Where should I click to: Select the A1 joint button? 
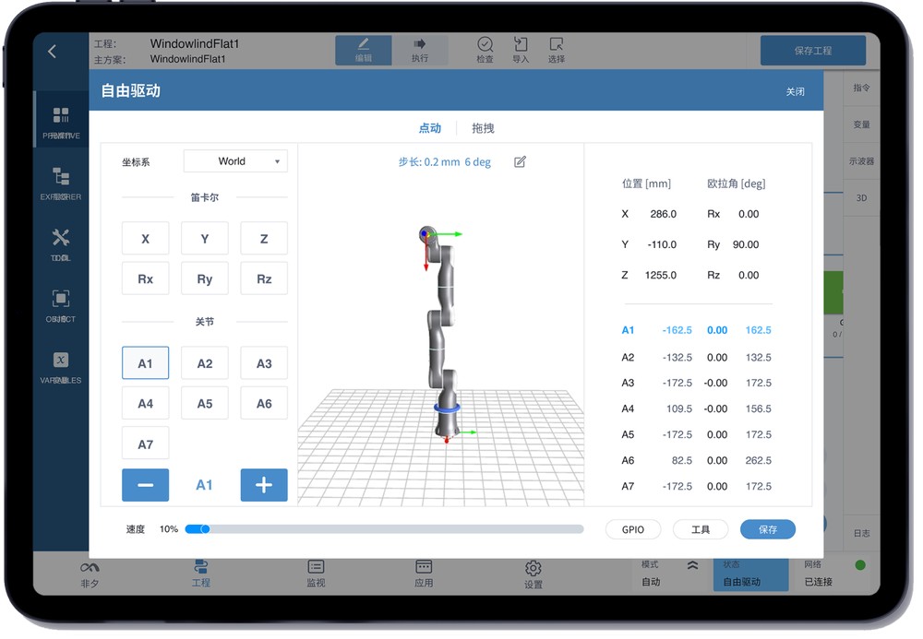tap(145, 363)
